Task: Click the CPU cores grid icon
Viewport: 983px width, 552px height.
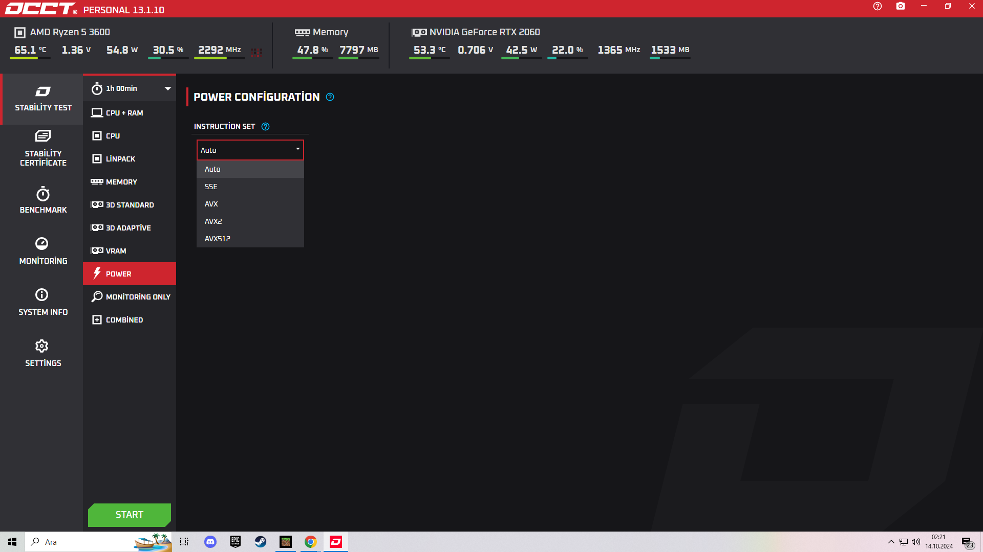Action: point(257,52)
